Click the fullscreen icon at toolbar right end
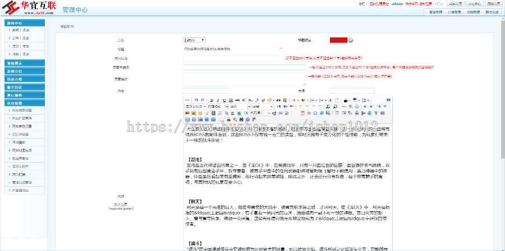Image resolution: width=505 pixels, height=251 pixels. pyautogui.click(x=388, y=100)
